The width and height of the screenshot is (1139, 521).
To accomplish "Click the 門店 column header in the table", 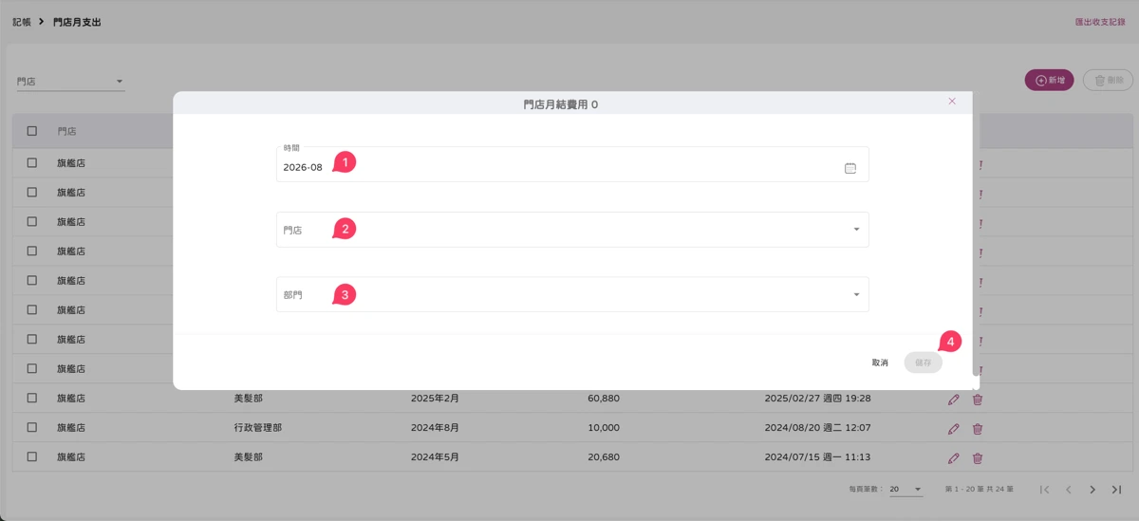I will point(66,131).
